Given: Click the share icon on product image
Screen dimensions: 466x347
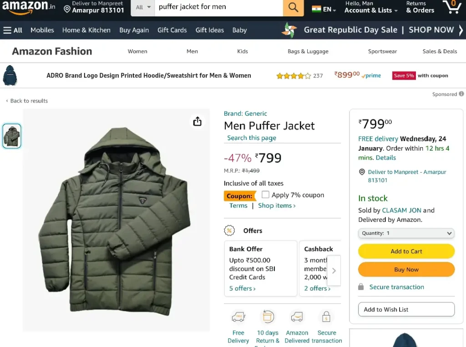Looking at the screenshot, I should coord(198,121).
